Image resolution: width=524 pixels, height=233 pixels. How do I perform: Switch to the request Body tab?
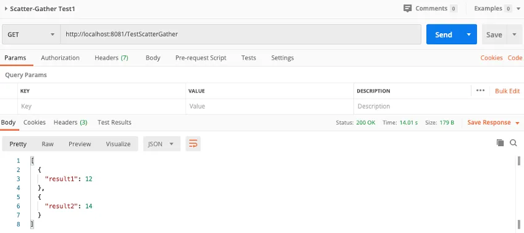coord(153,58)
